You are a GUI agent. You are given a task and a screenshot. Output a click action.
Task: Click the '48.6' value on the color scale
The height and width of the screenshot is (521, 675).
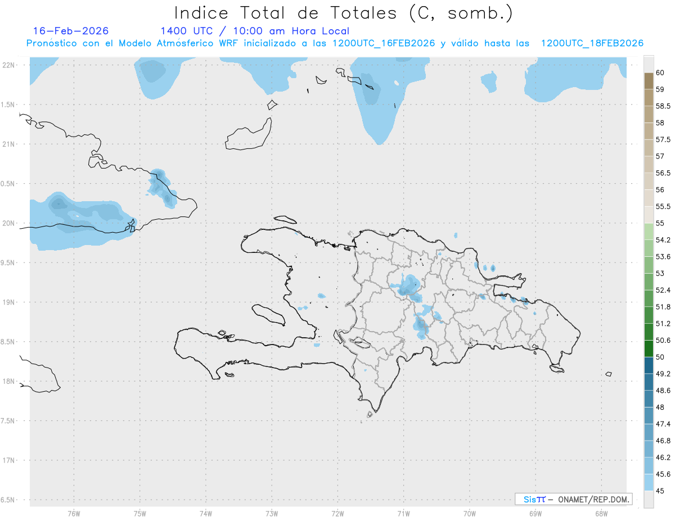tap(663, 391)
